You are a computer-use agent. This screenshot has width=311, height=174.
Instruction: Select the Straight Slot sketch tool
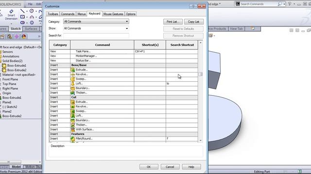click(x=22, y=23)
